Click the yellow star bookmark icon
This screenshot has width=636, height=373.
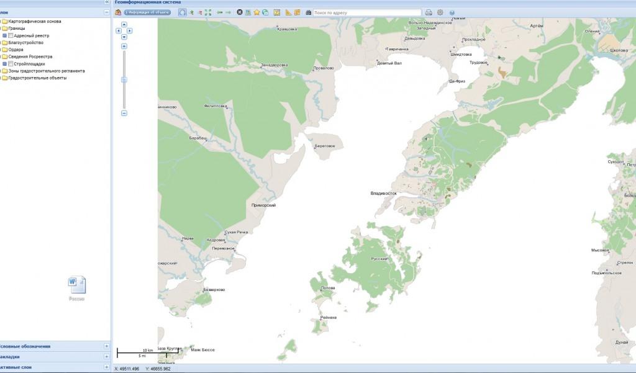click(257, 12)
